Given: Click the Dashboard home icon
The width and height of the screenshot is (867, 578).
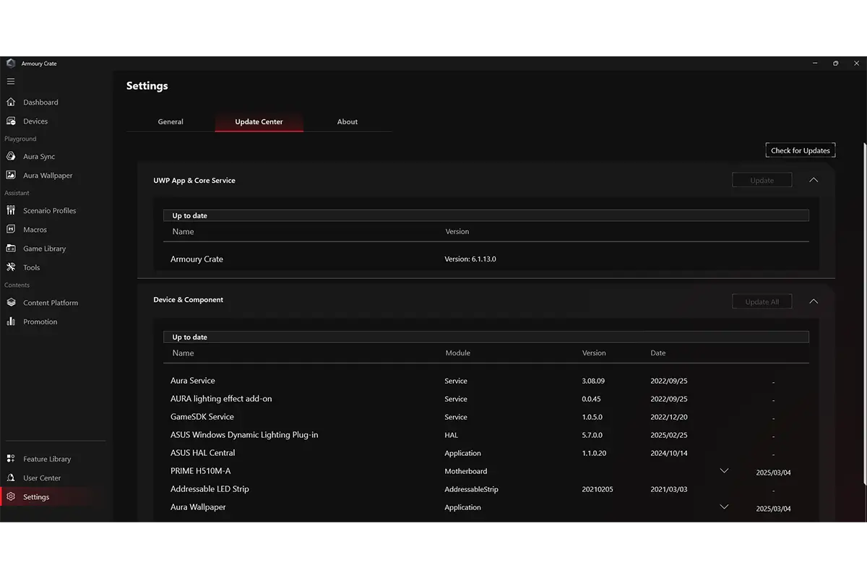Looking at the screenshot, I should (11, 102).
